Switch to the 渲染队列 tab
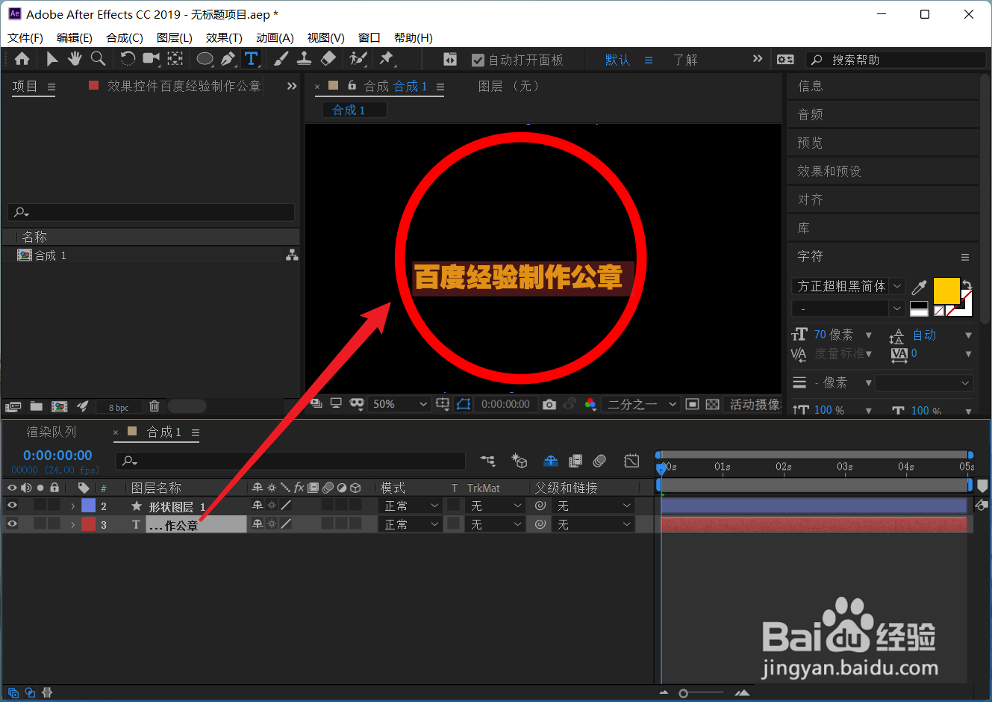The width and height of the screenshot is (992, 702). click(52, 432)
